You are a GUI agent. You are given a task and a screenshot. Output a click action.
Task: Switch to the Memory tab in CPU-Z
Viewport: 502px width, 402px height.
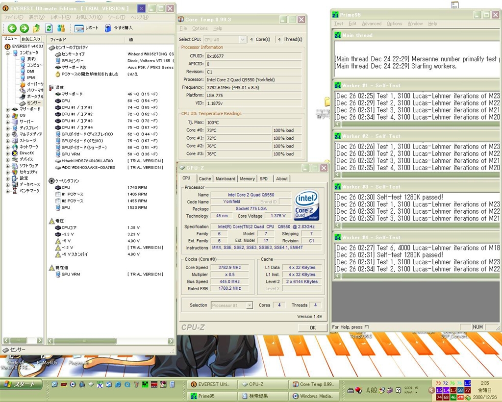(247, 179)
